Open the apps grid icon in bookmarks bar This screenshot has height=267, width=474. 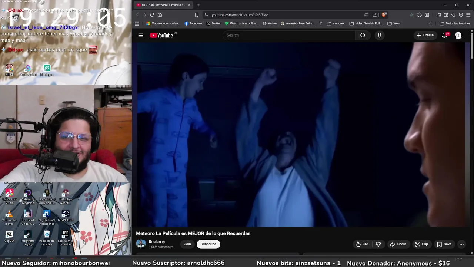point(137,23)
